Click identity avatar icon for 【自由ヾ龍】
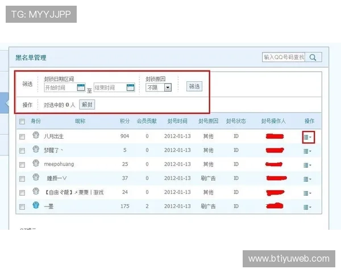 click(36, 191)
